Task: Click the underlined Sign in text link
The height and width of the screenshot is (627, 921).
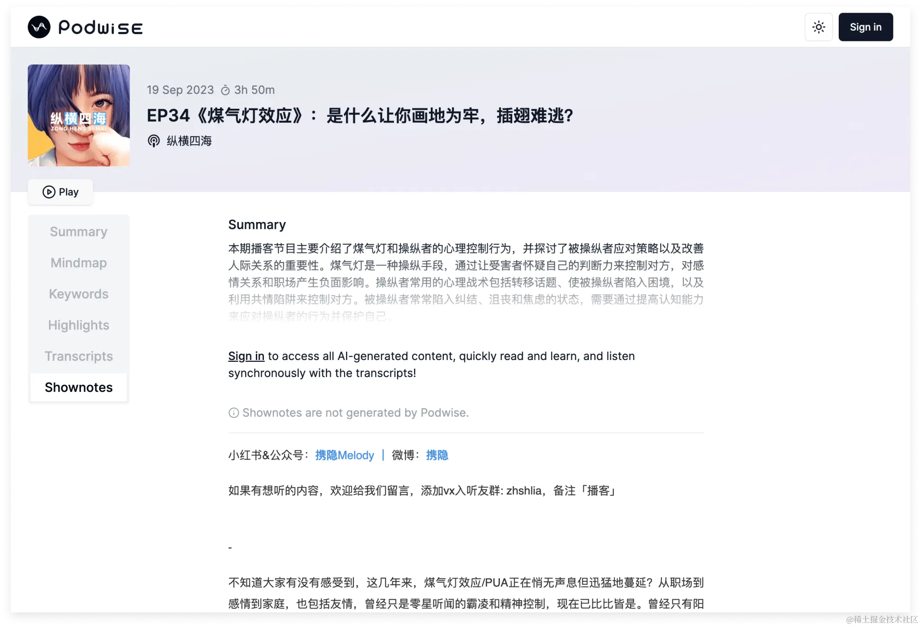Action: point(246,356)
